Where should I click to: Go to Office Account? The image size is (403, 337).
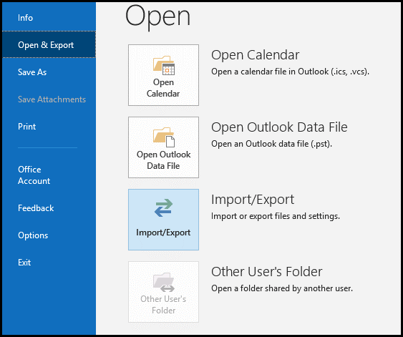tap(34, 175)
